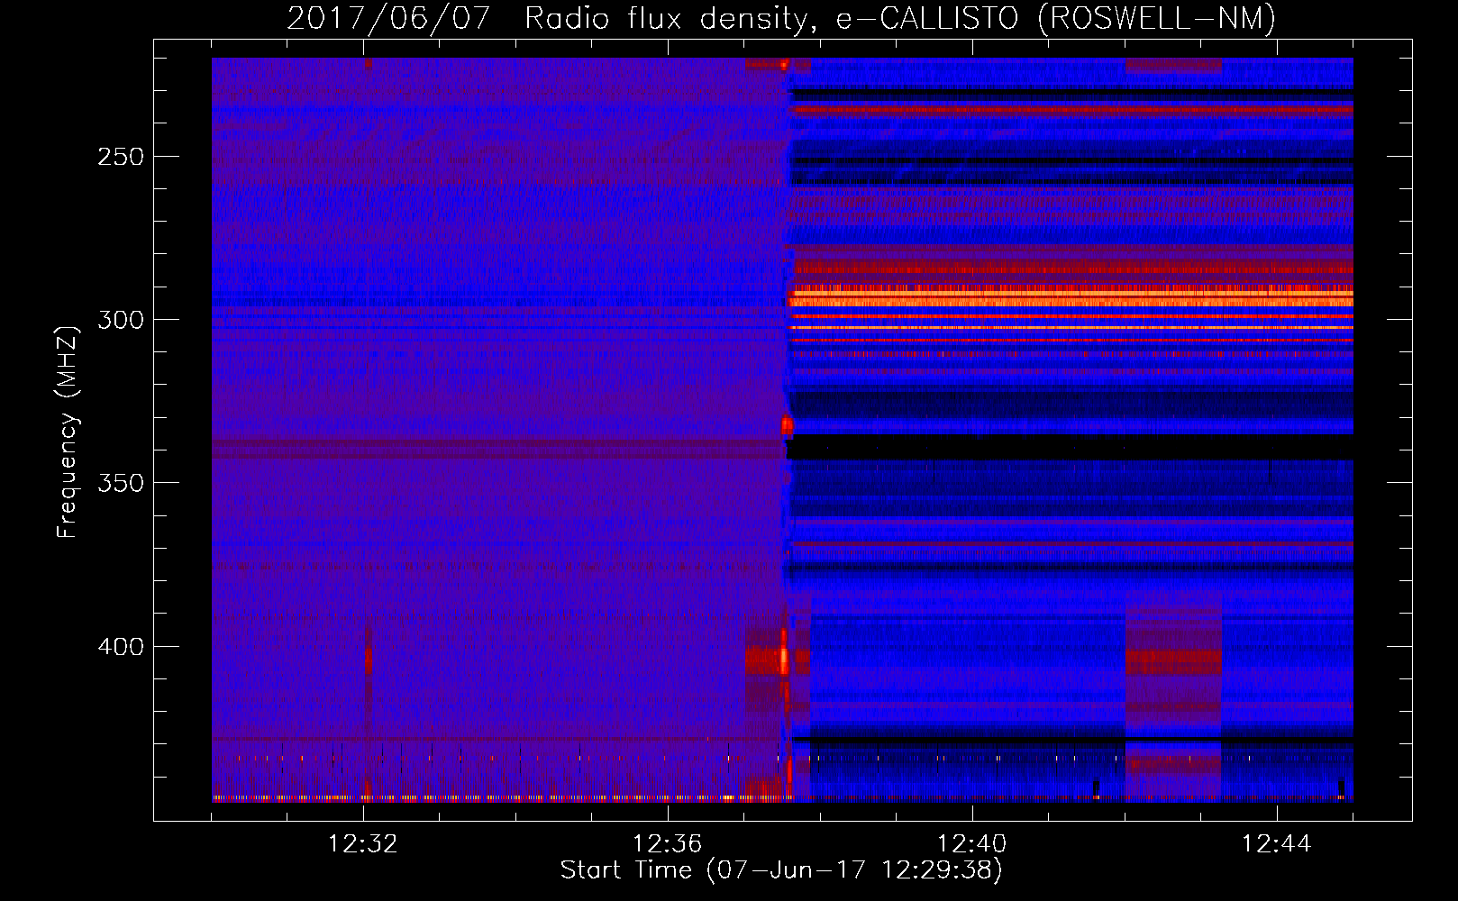Viewport: 1458px width, 901px height.
Task: Click the red burst spot near 333 MHz
Action: [787, 424]
